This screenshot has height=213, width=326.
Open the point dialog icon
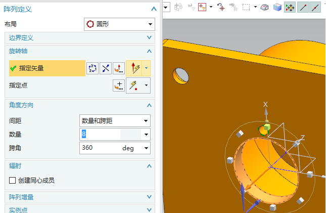[x=118, y=86]
